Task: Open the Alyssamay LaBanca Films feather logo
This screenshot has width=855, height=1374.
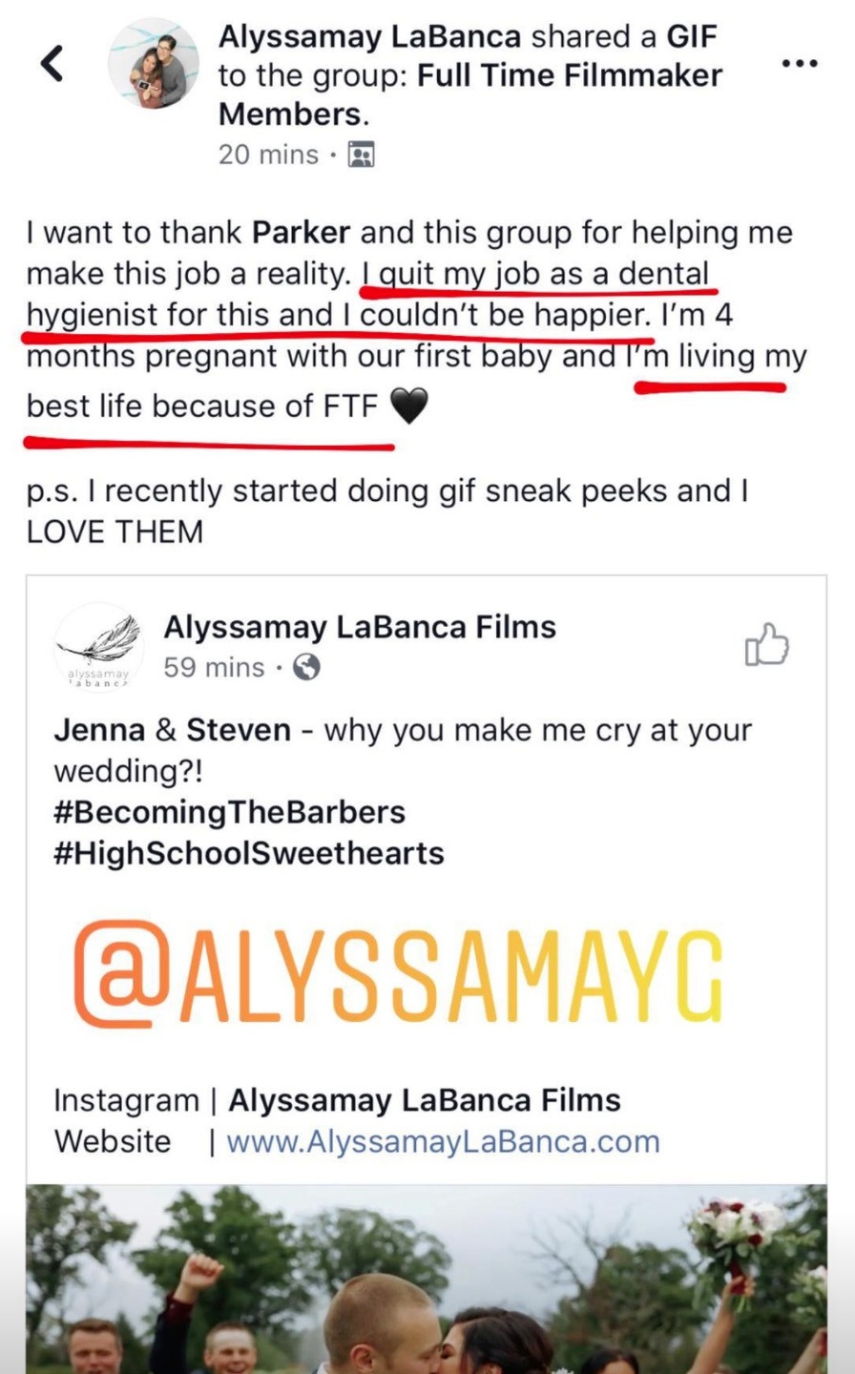Action: [98, 647]
